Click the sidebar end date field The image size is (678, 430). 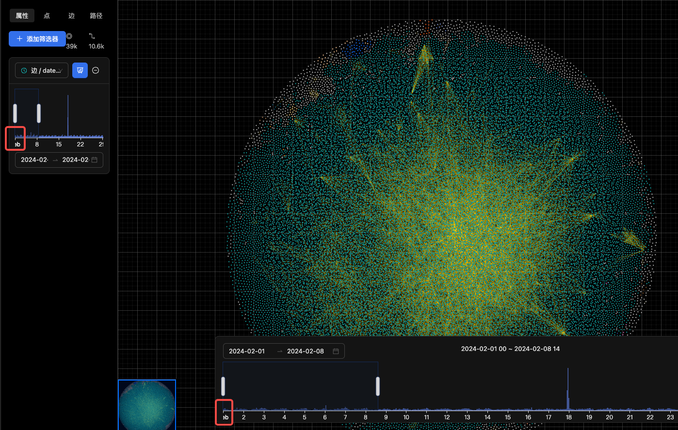coord(76,159)
